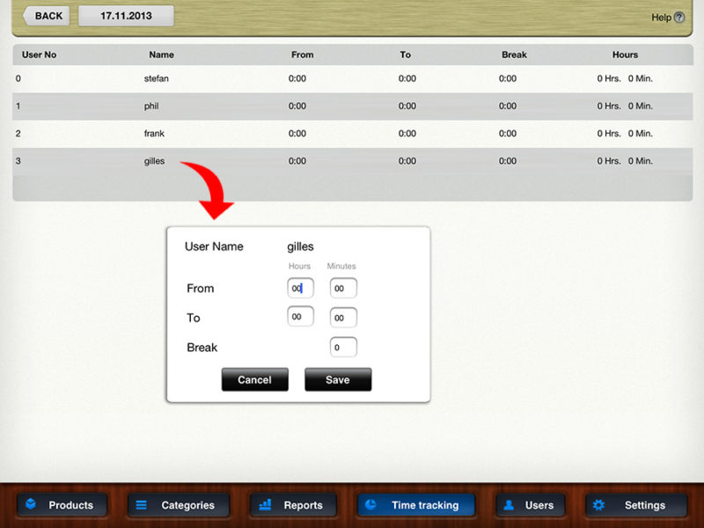The height and width of the screenshot is (528, 704).
Task: Click the Reports bar chart icon
Action: tap(265, 505)
